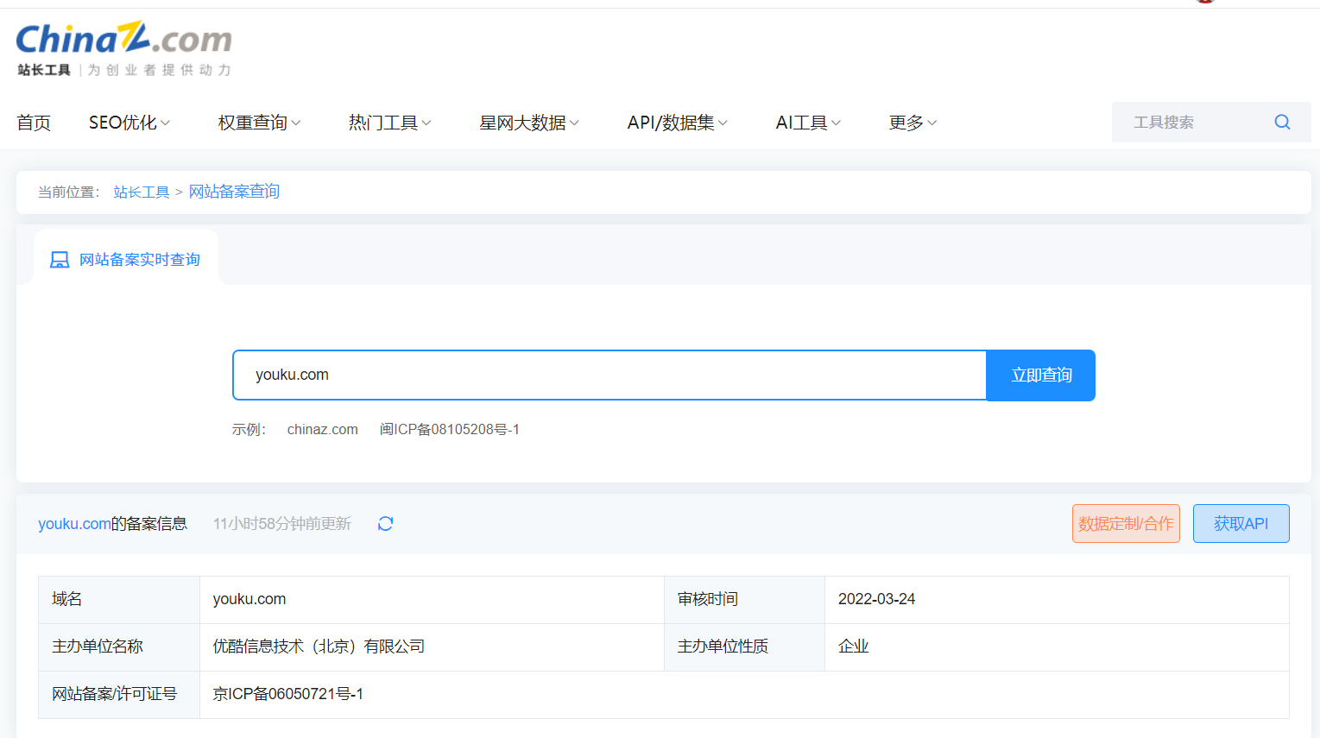Click the domain input field containing youku.com
This screenshot has width=1320, height=738.
(609, 375)
